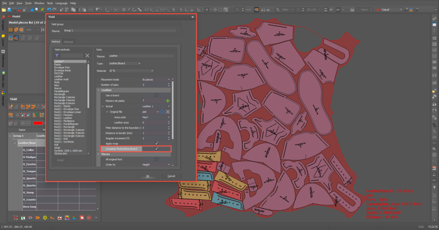Click the blue reload icon on Original file row
The image size is (439, 230).
pos(162,112)
